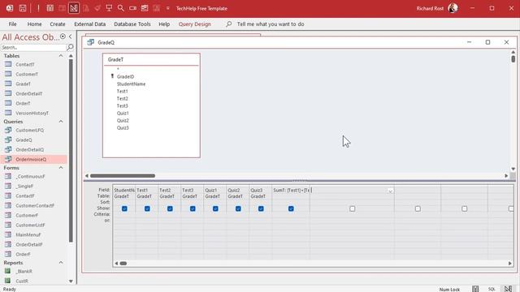This screenshot has height=292, width=520.
Task: Uncheck Show box for Quiz2 column
Action: coord(238,208)
